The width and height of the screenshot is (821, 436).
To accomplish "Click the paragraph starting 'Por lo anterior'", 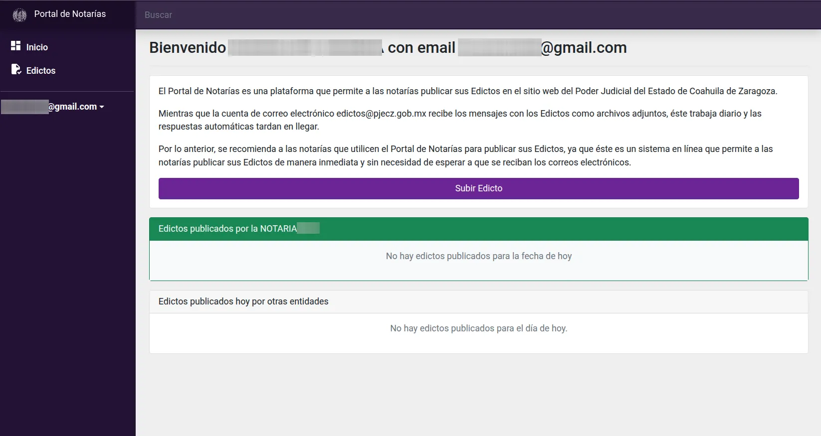I will click(x=465, y=155).
